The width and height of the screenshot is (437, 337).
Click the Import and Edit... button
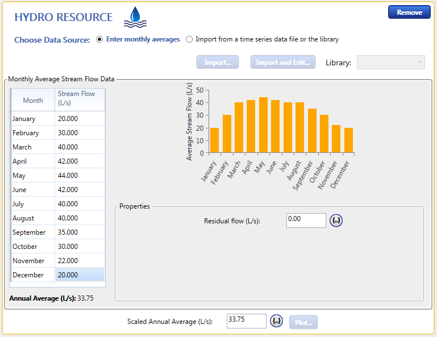pos(283,62)
